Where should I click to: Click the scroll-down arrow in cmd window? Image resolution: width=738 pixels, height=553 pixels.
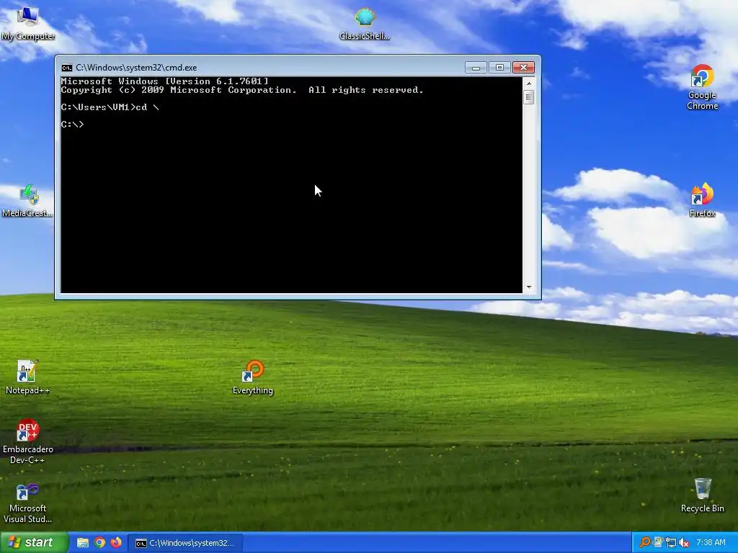pyautogui.click(x=528, y=287)
